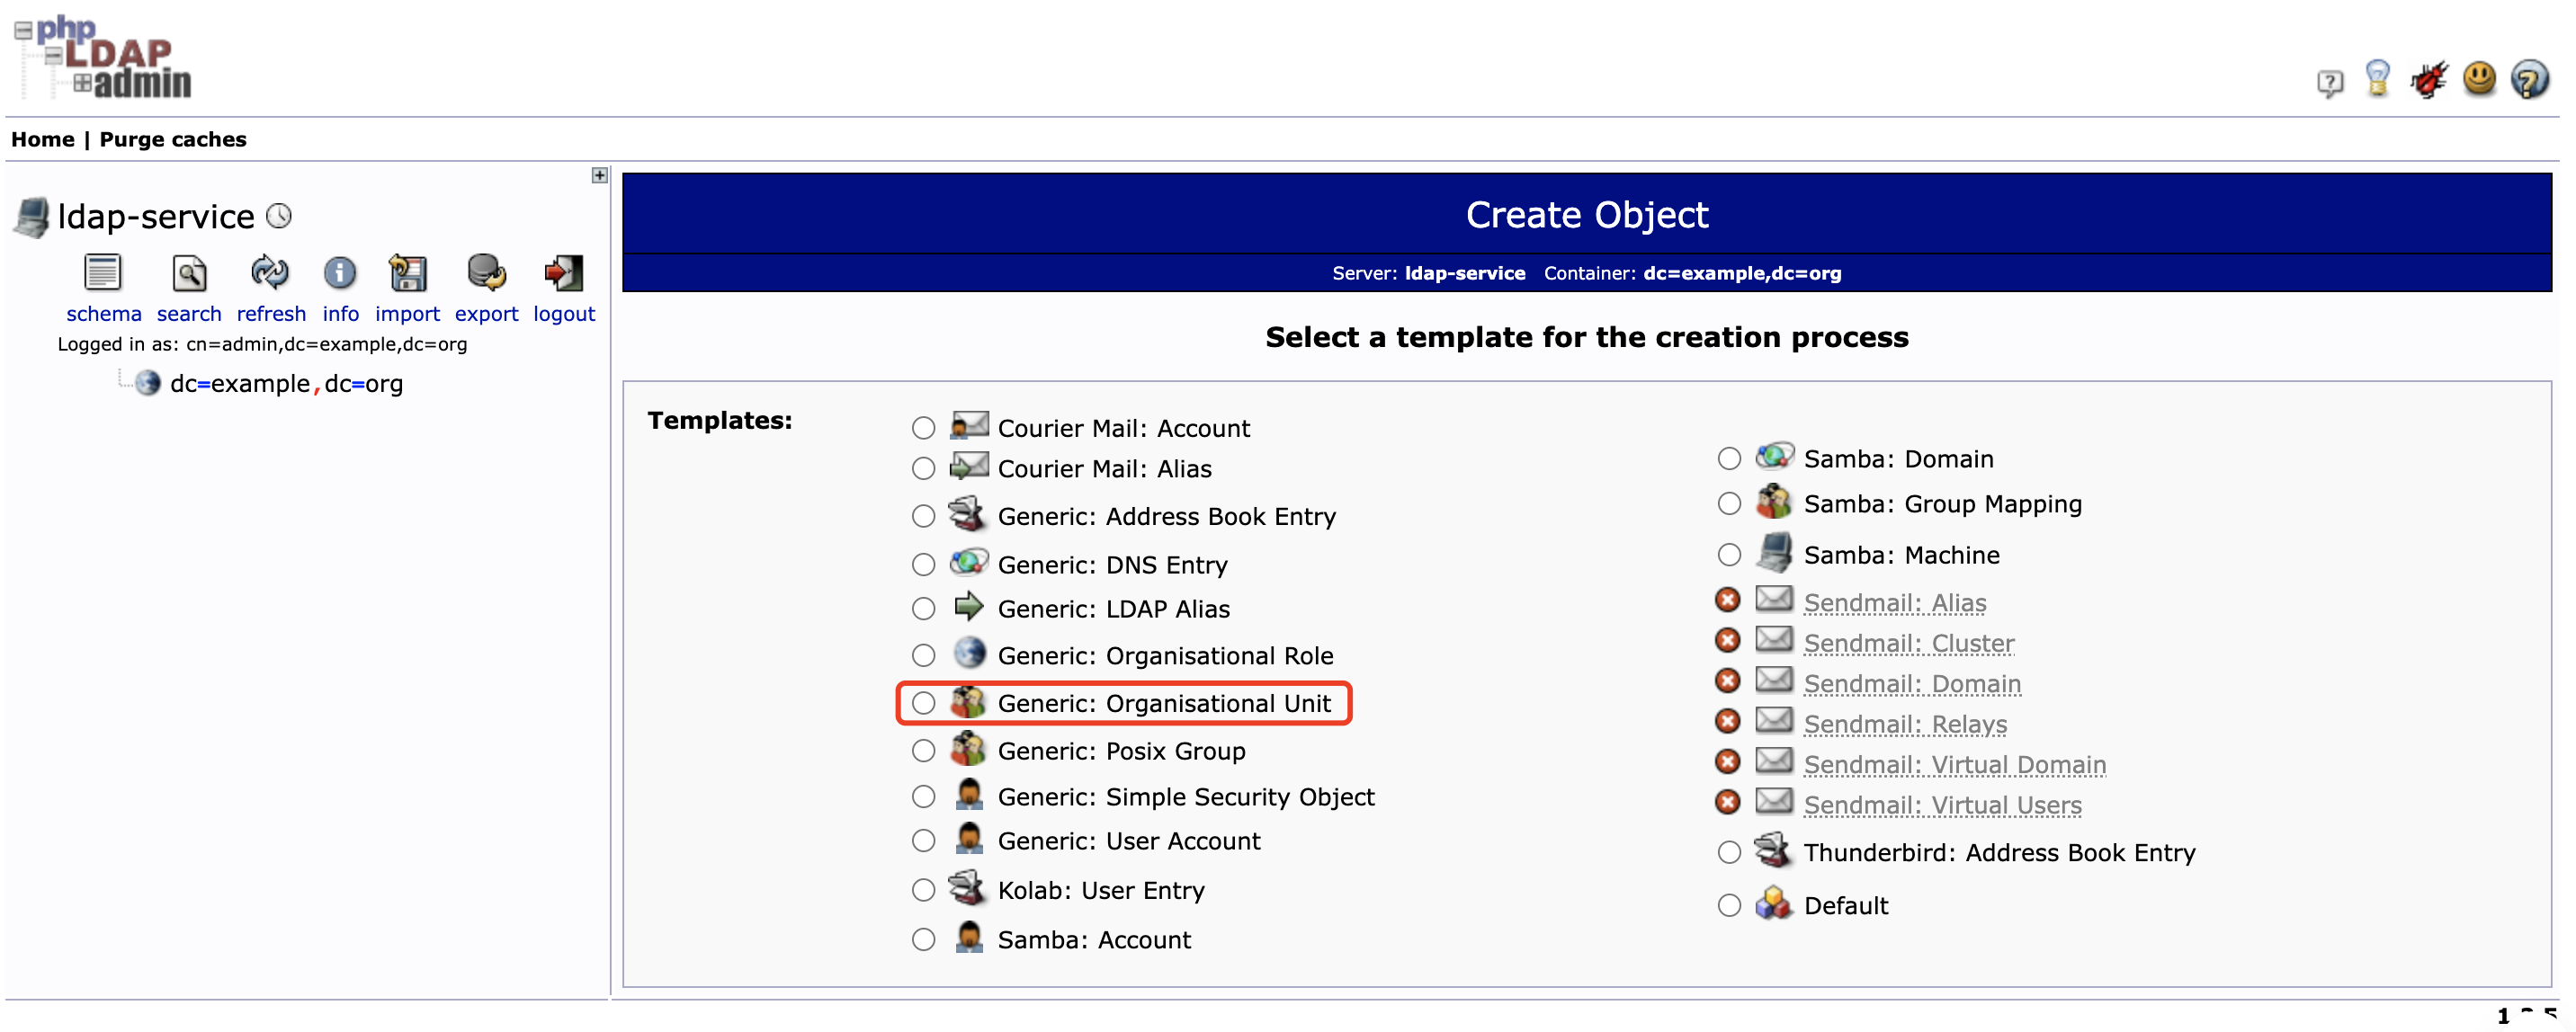Select the search icon in the sidebar

(x=188, y=278)
